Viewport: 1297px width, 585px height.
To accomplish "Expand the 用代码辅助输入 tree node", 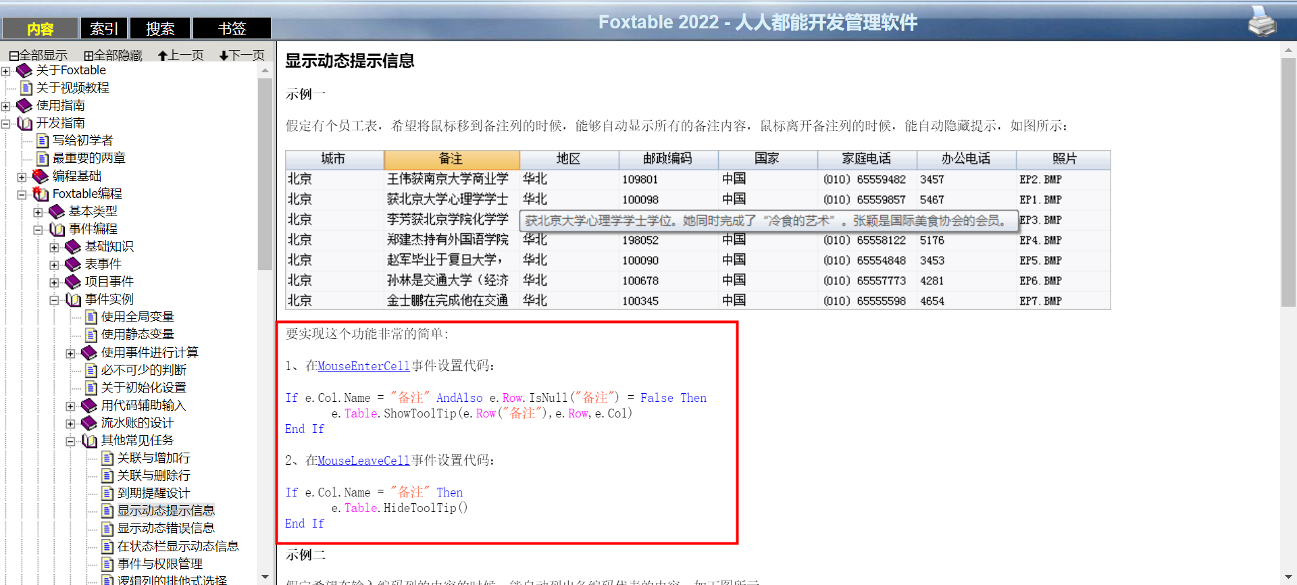I will coord(70,406).
